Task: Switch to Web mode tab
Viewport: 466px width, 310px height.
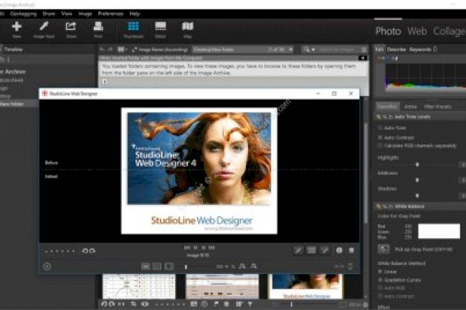Action: (x=417, y=31)
